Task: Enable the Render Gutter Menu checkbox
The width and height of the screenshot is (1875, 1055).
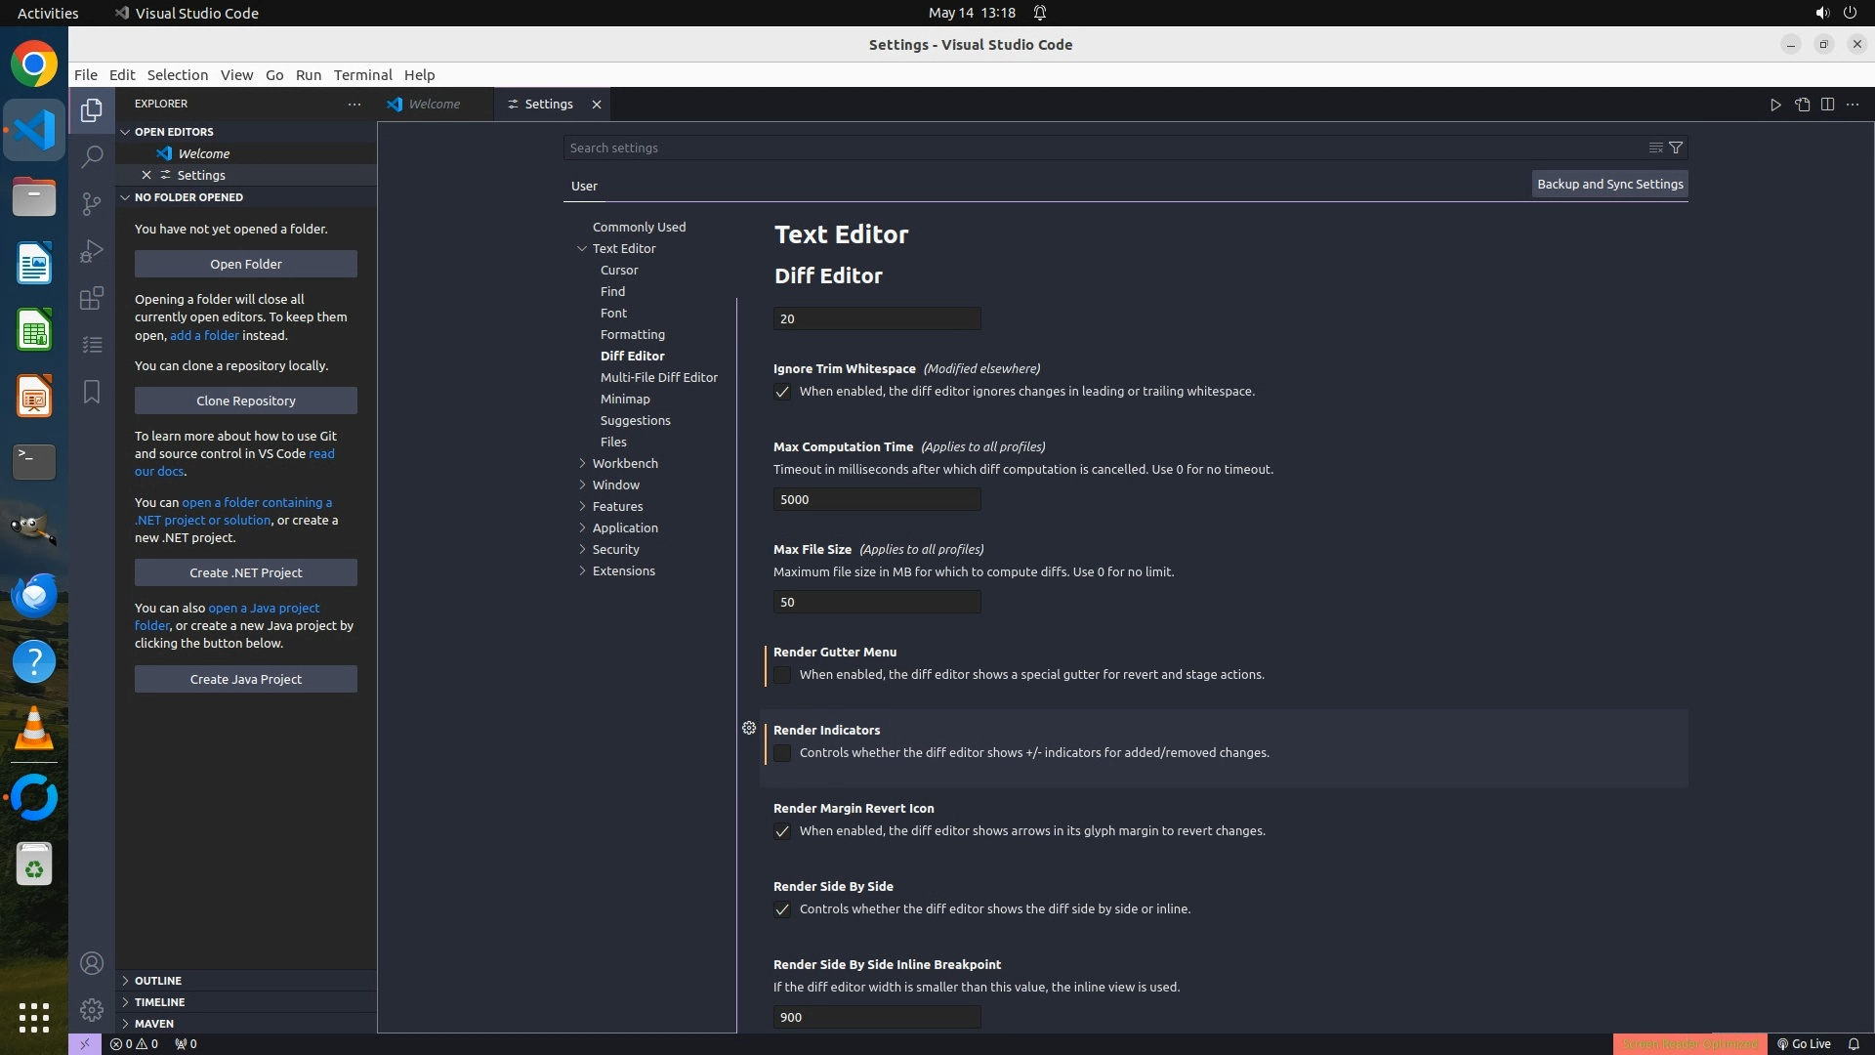Action: 782,675
